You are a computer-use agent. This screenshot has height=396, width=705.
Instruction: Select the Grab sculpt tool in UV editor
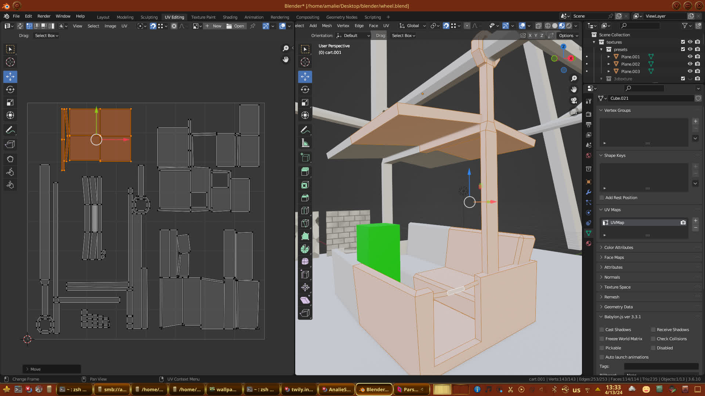click(10, 159)
